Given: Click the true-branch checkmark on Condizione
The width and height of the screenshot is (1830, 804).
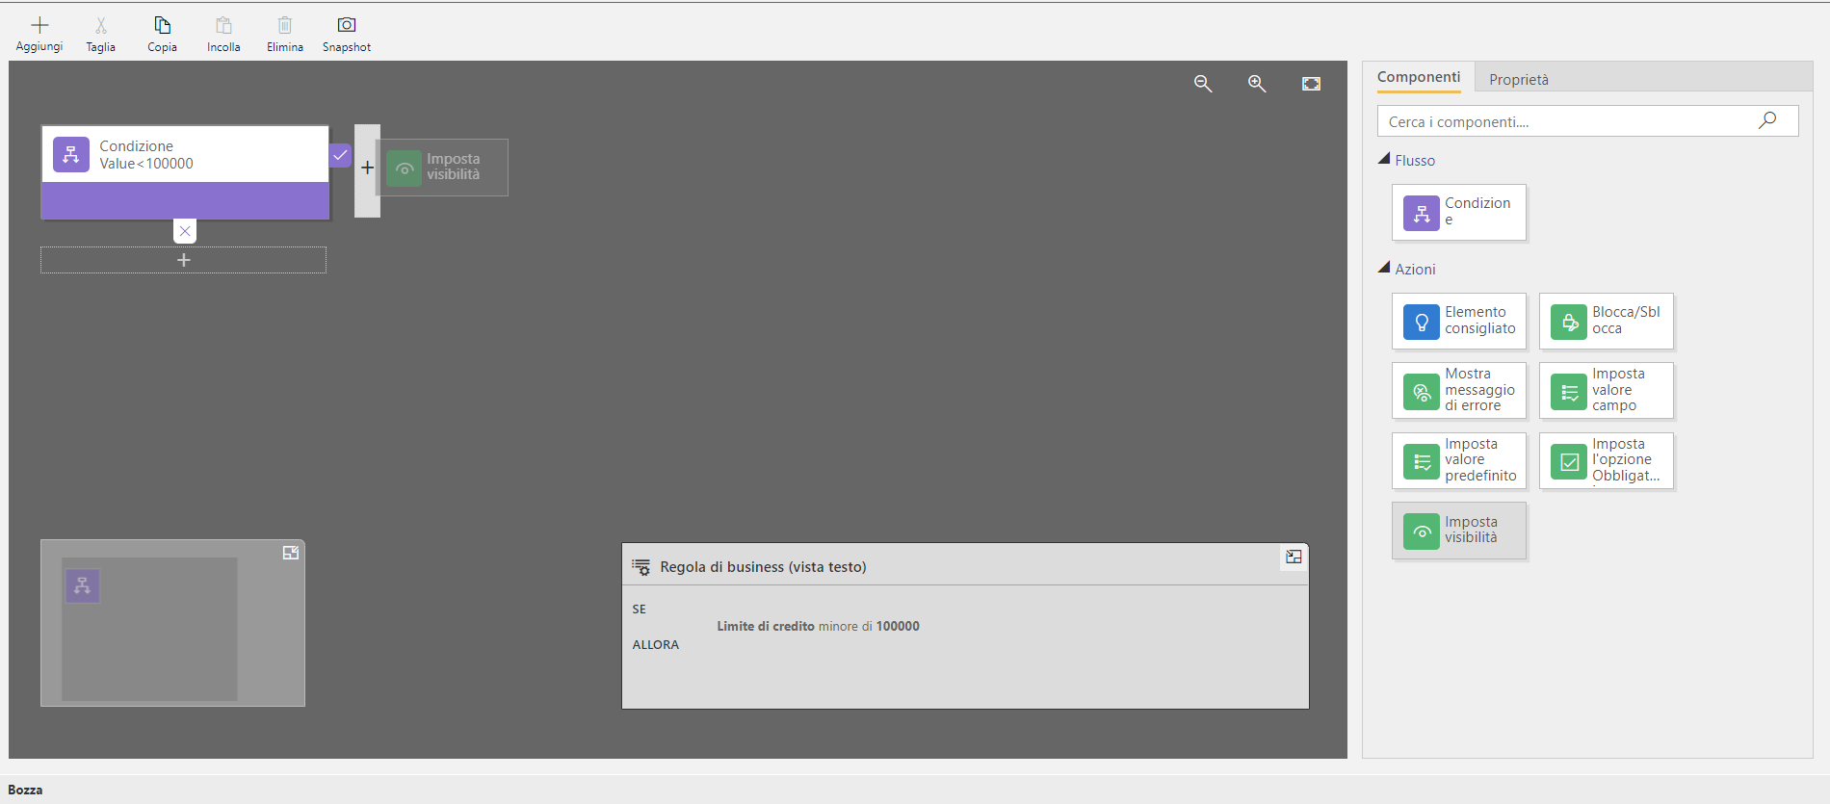Looking at the screenshot, I should (340, 155).
